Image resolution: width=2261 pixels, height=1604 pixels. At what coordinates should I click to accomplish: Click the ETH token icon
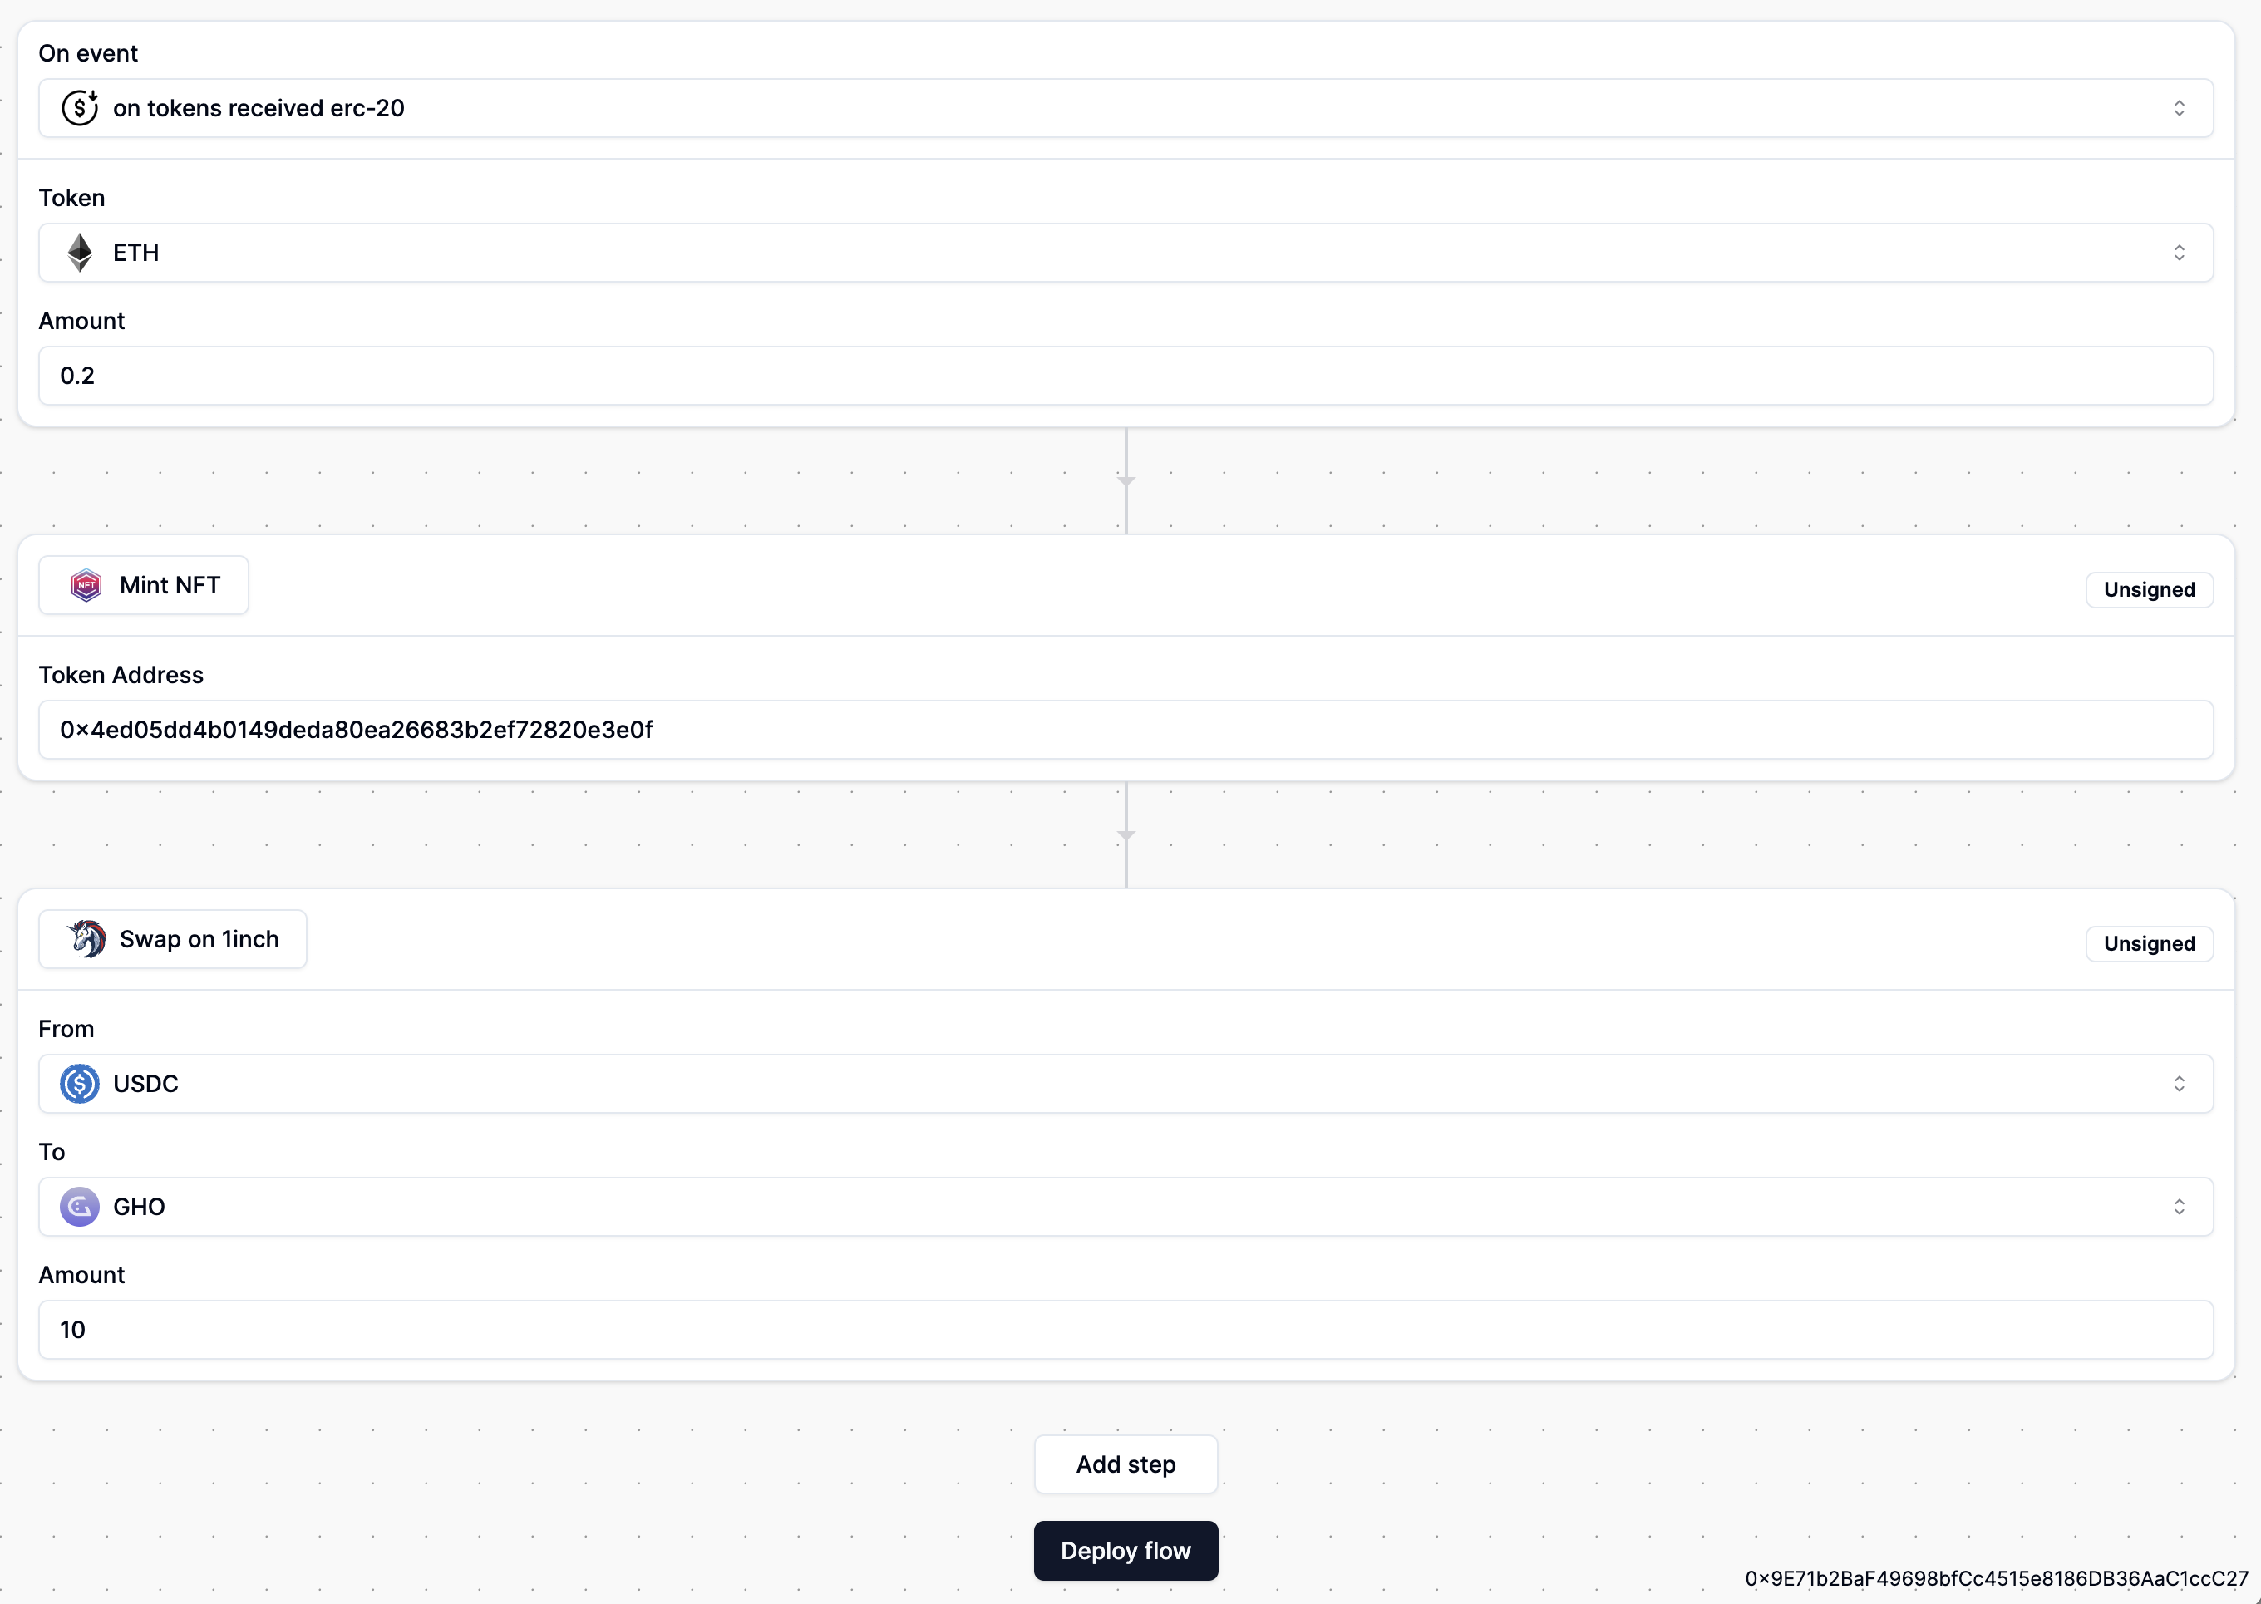[80, 252]
